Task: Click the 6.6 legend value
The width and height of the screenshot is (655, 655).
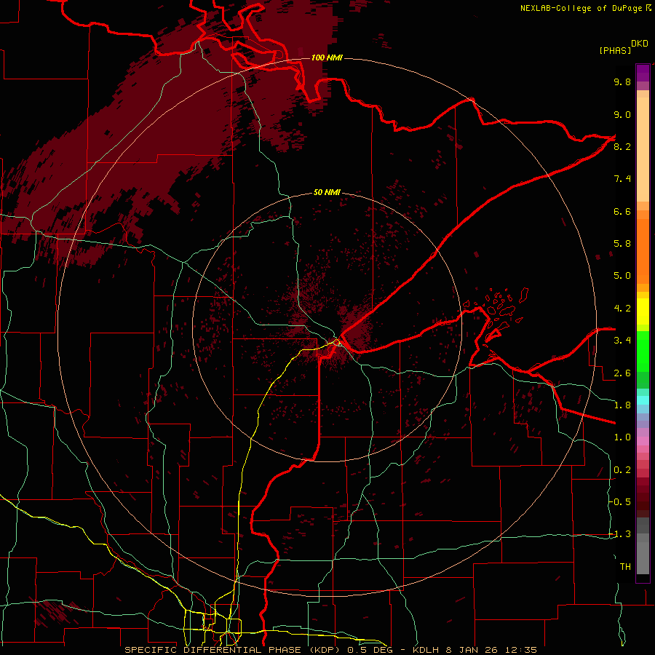Action: coord(622,211)
